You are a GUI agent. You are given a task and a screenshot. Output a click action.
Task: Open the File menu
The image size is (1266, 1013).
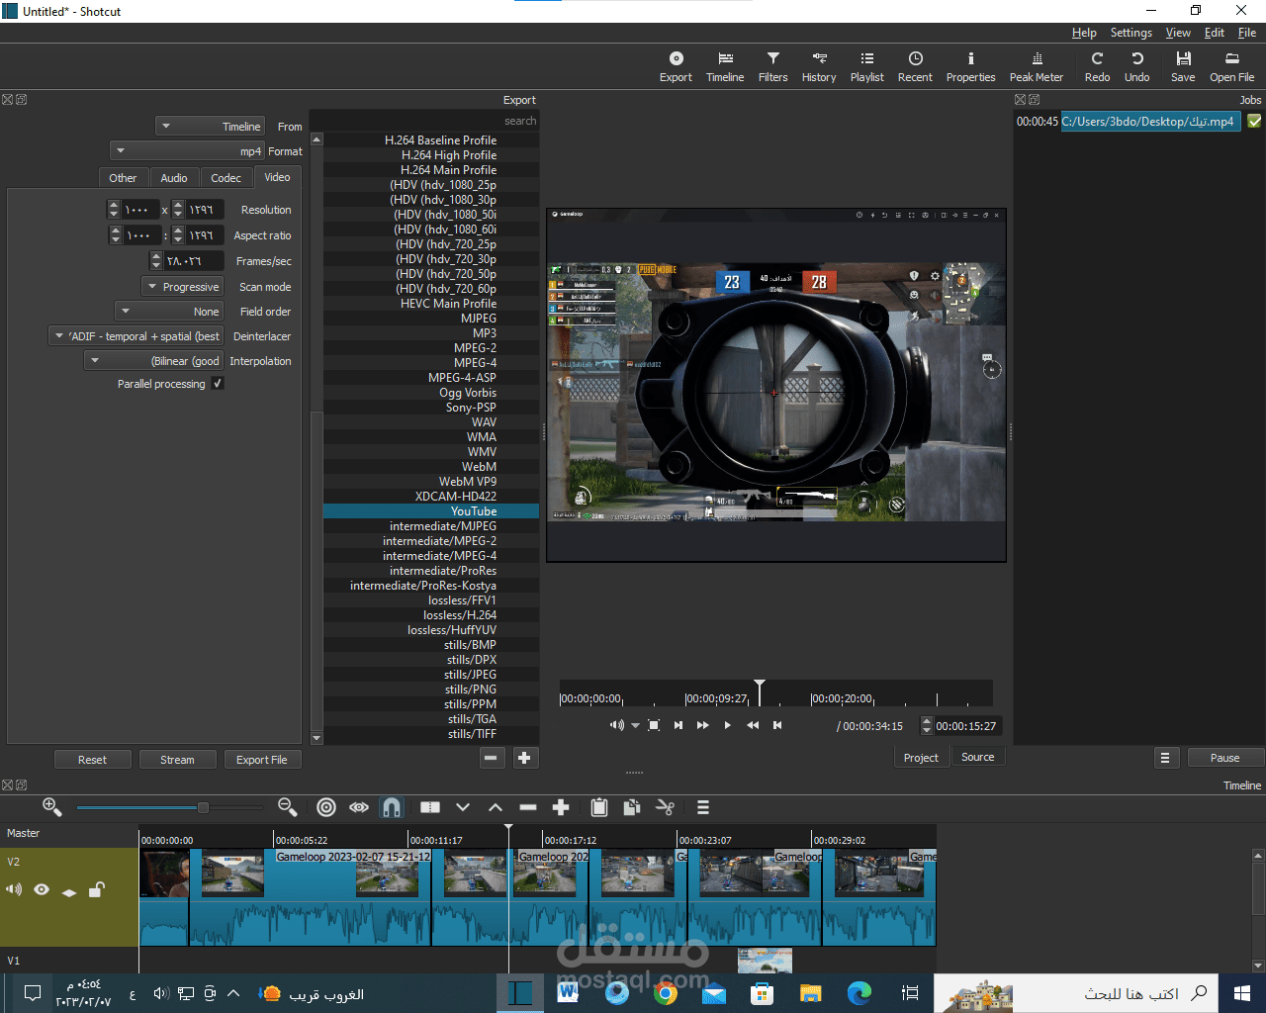coord(1247,33)
